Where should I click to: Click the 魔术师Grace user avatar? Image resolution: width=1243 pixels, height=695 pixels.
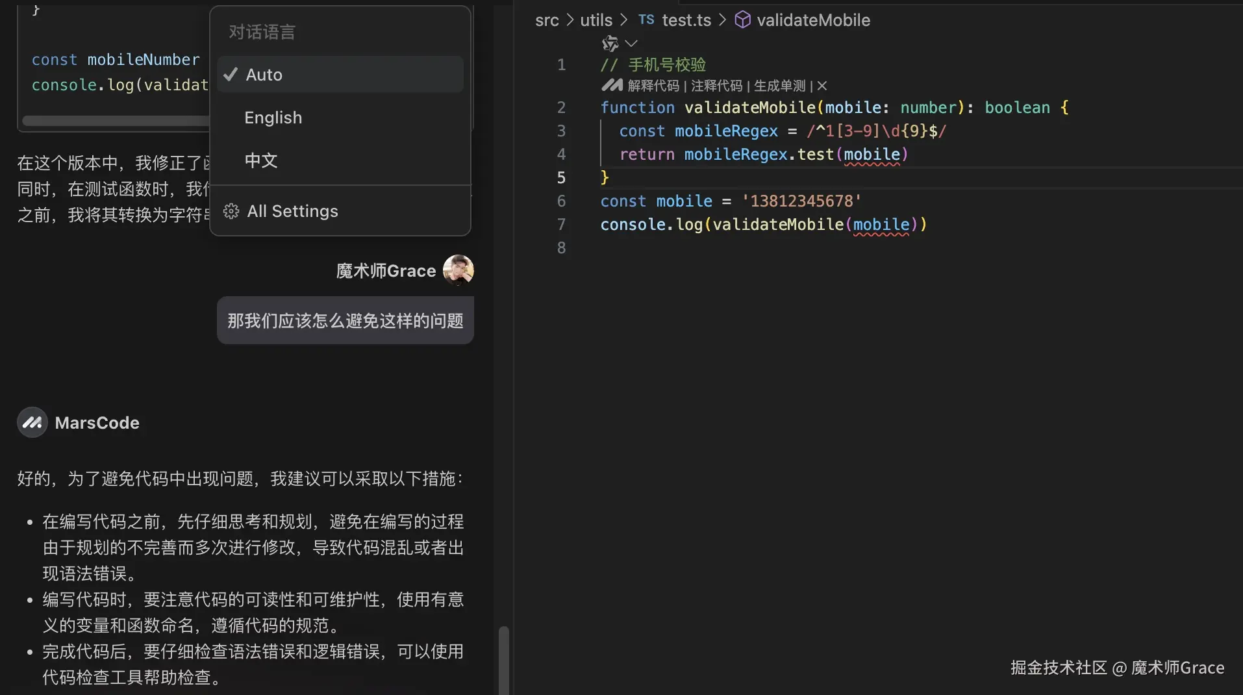[458, 270]
